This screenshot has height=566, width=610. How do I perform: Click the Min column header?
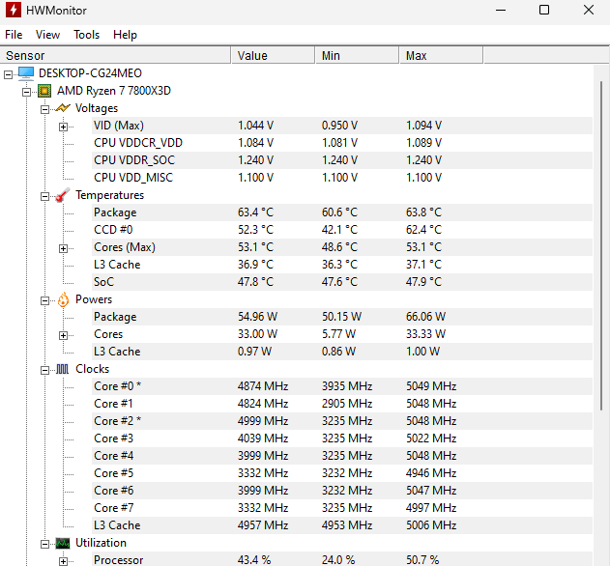coord(357,55)
